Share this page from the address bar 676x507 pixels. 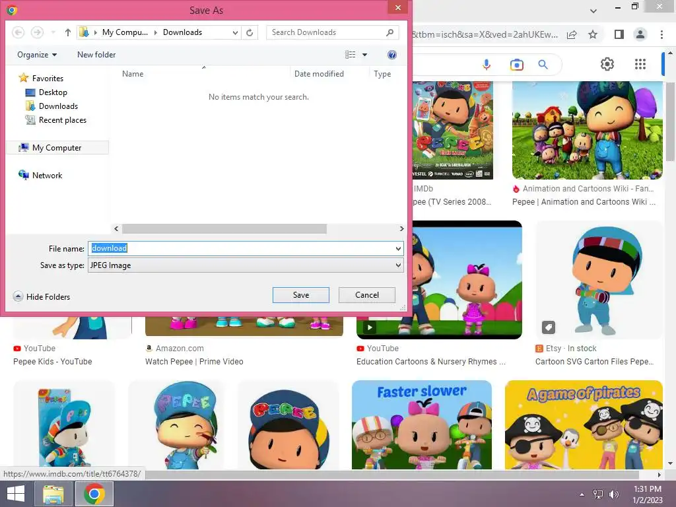click(x=572, y=34)
